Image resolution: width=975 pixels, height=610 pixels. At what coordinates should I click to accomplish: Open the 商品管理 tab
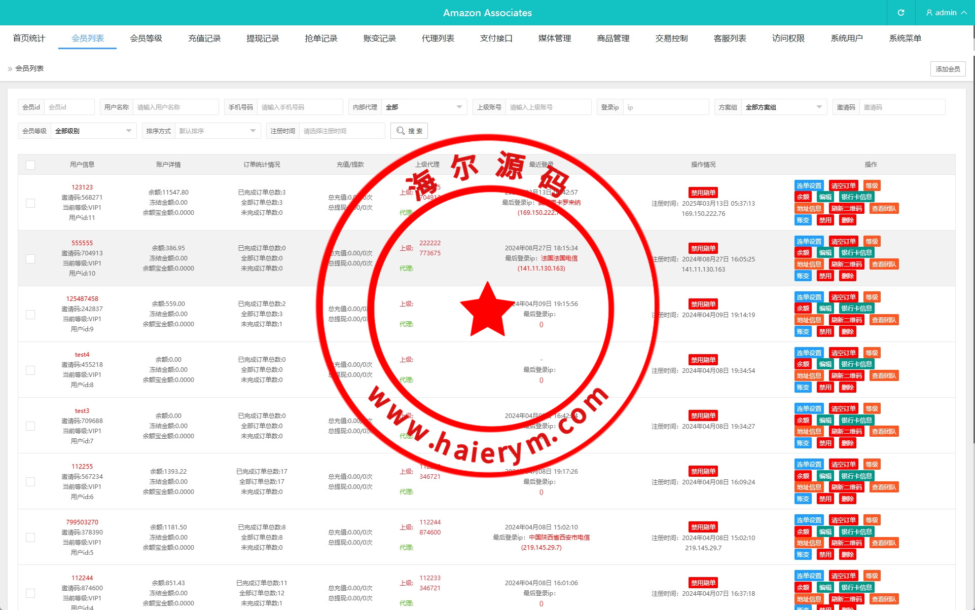[613, 39]
